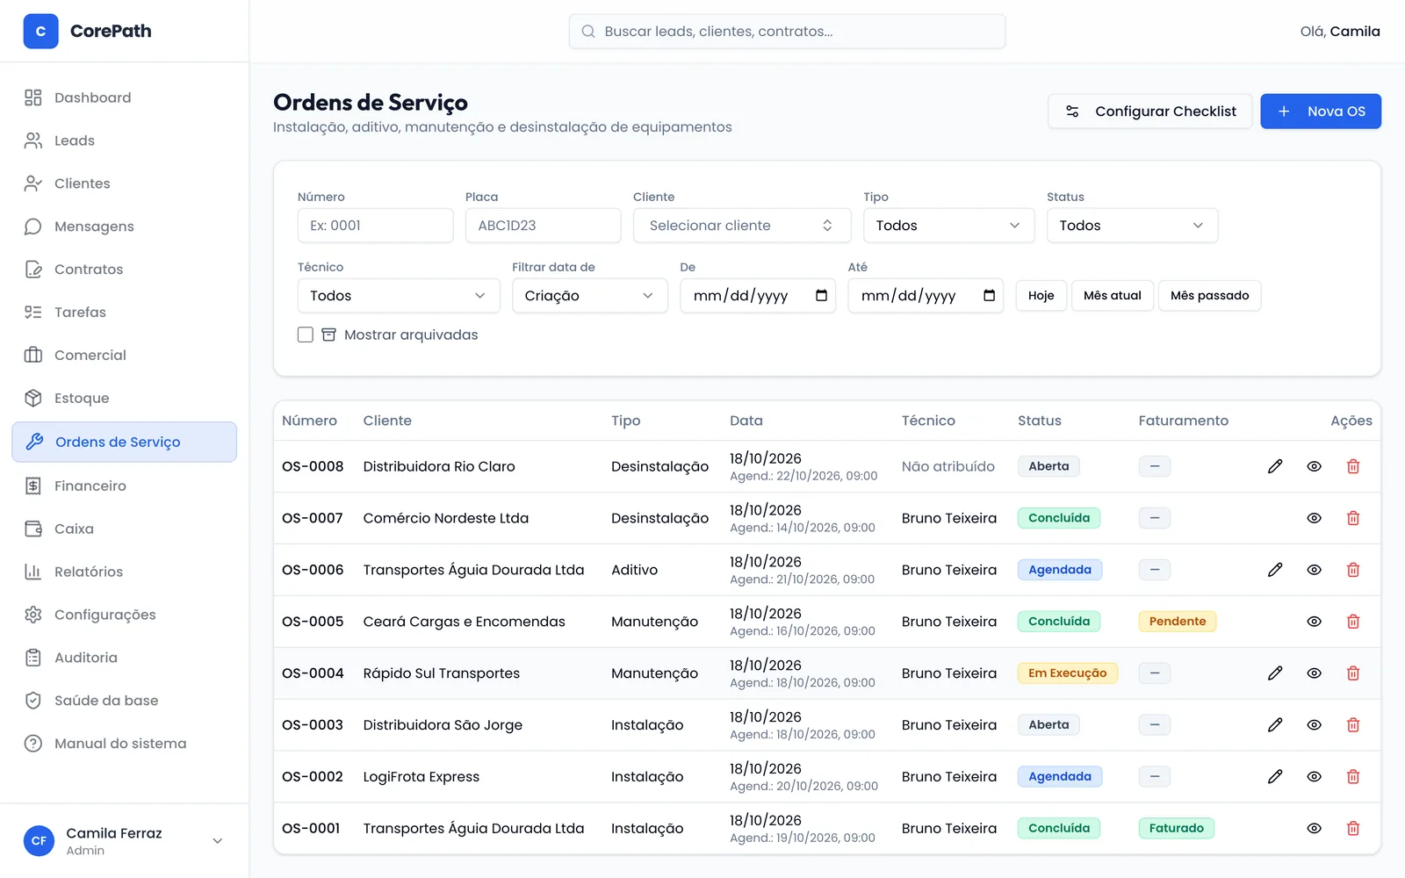
Task: Open calendar picker in De date field
Action: click(x=821, y=296)
